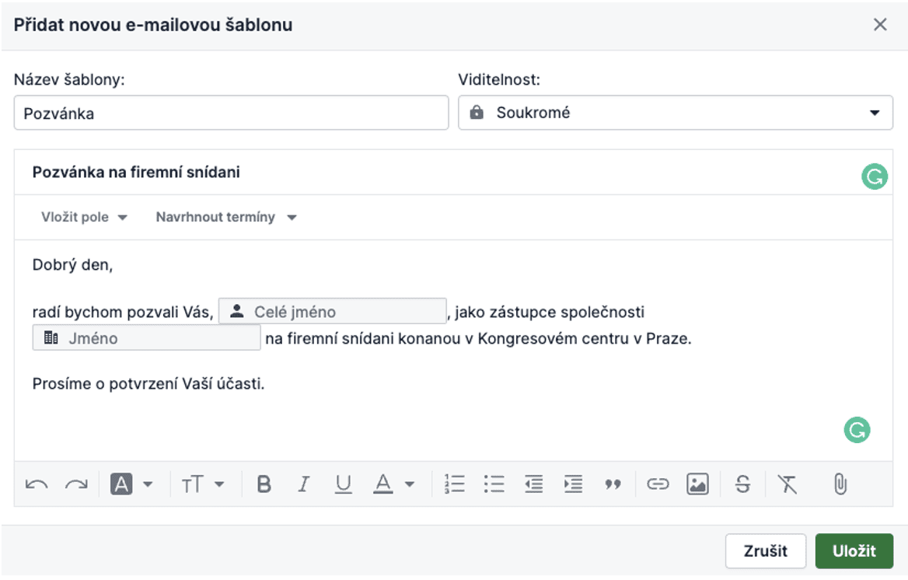Create a numbered list
Screen dimensions: 908x580
454,484
